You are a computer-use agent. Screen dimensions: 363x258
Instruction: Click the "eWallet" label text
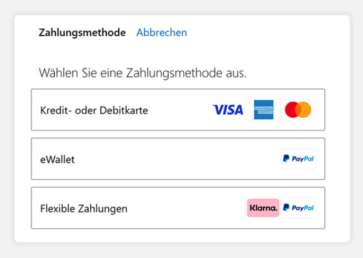[58, 160]
